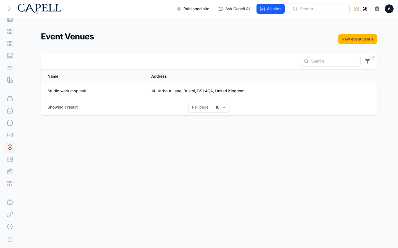Image resolution: width=398 pixels, height=248 pixels.
Task: Click the magnifier icon in the table search
Action: (306, 61)
